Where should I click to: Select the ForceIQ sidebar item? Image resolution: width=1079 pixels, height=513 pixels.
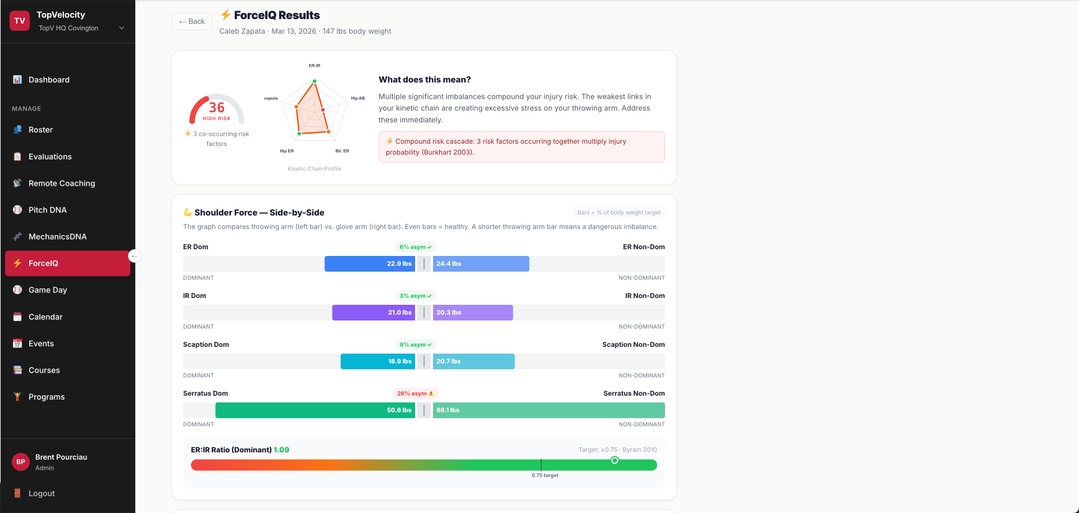[x=67, y=263]
